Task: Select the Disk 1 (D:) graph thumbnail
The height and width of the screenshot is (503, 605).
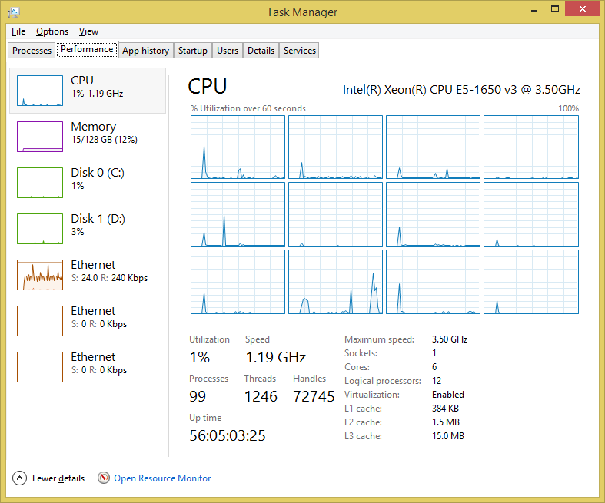Action: (x=40, y=229)
